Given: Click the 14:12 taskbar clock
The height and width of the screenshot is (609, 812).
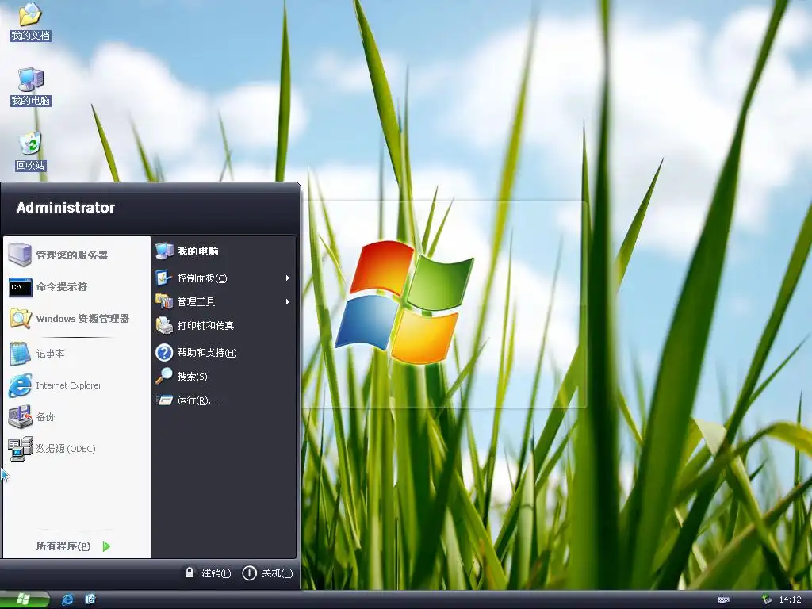Looking at the screenshot, I should tap(791, 599).
